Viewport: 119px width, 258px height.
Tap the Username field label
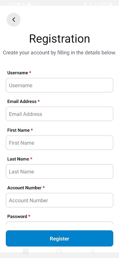pos(18,73)
